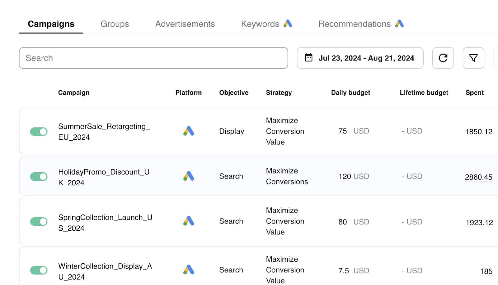Click spent value 2860.45
498x285 pixels.
pyautogui.click(x=479, y=177)
